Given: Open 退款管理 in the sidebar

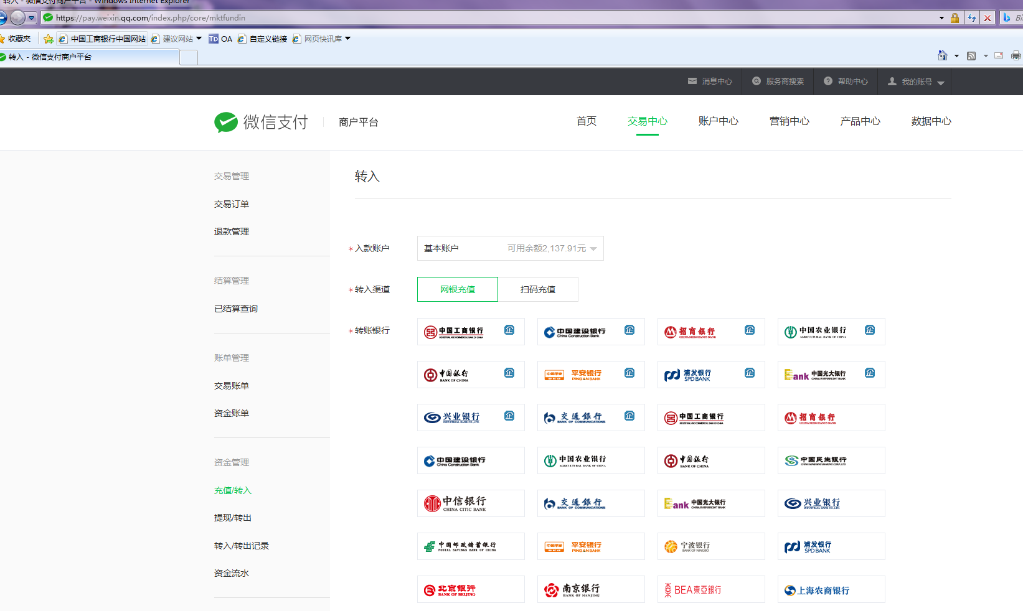Looking at the screenshot, I should (232, 231).
